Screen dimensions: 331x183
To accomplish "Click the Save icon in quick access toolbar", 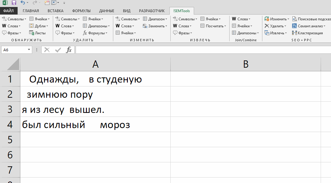I will (x=14, y=3).
